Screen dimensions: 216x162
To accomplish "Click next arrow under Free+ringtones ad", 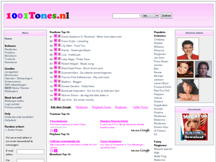I will [x=56, y=130].
